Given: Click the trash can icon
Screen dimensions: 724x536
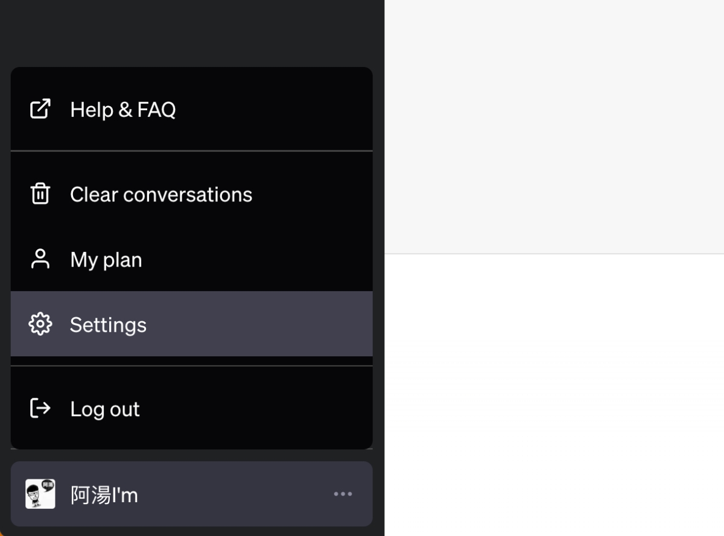Looking at the screenshot, I should pyautogui.click(x=40, y=194).
